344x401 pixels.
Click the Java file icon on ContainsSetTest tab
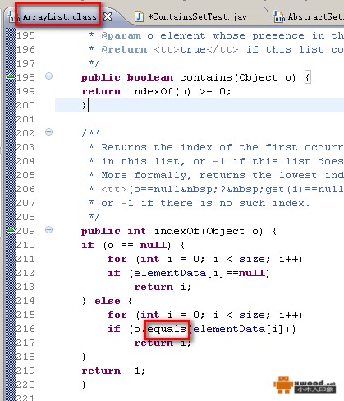coord(139,16)
